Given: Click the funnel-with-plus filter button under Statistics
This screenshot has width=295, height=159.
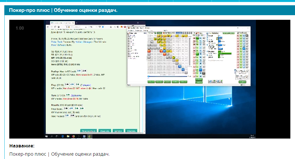Looking at the screenshot, I should 212,81.
